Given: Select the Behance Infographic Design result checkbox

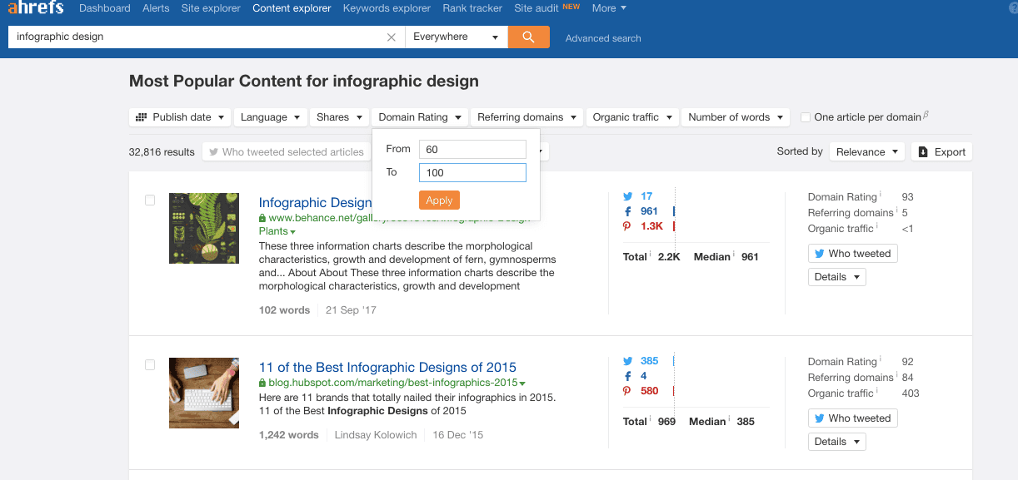Looking at the screenshot, I should point(150,200).
